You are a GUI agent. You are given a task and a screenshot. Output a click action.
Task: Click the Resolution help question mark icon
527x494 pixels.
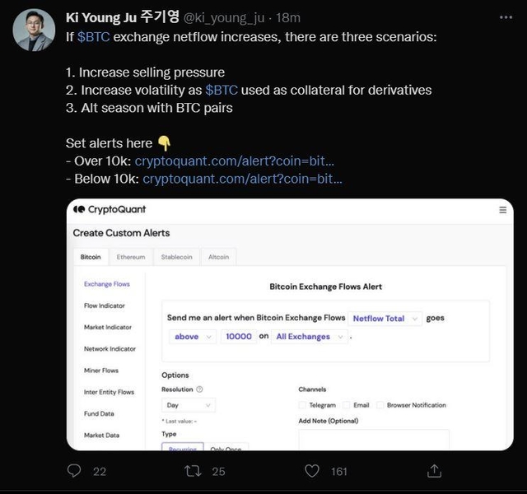[x=200, y=389]
